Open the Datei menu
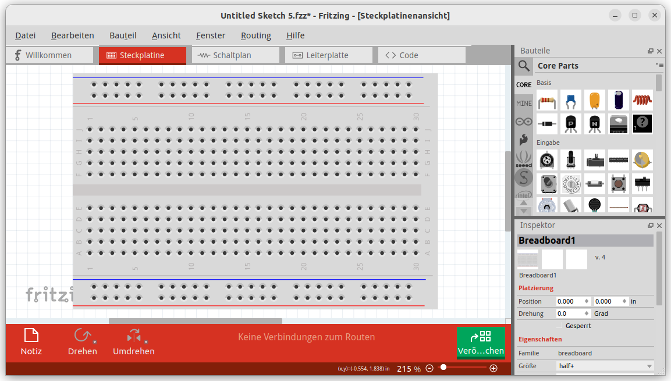The image size is (671, 381). (25, 35)
